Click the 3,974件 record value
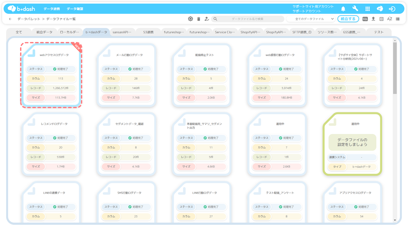Viewport: 408px width, 229px height. (287, 88)
